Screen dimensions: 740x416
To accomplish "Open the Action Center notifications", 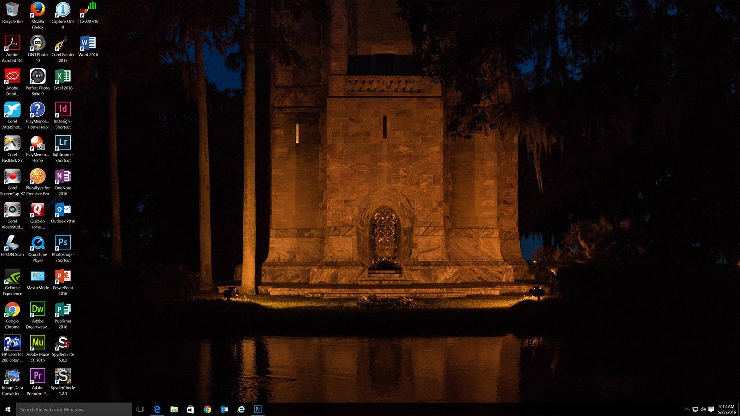I will [x=711, y=409].
